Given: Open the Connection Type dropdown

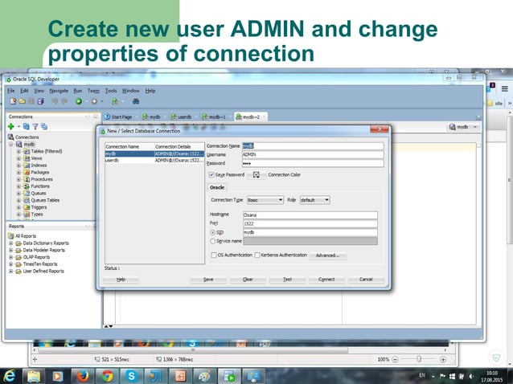Looking at the screenshot, I should pos(265,200).
